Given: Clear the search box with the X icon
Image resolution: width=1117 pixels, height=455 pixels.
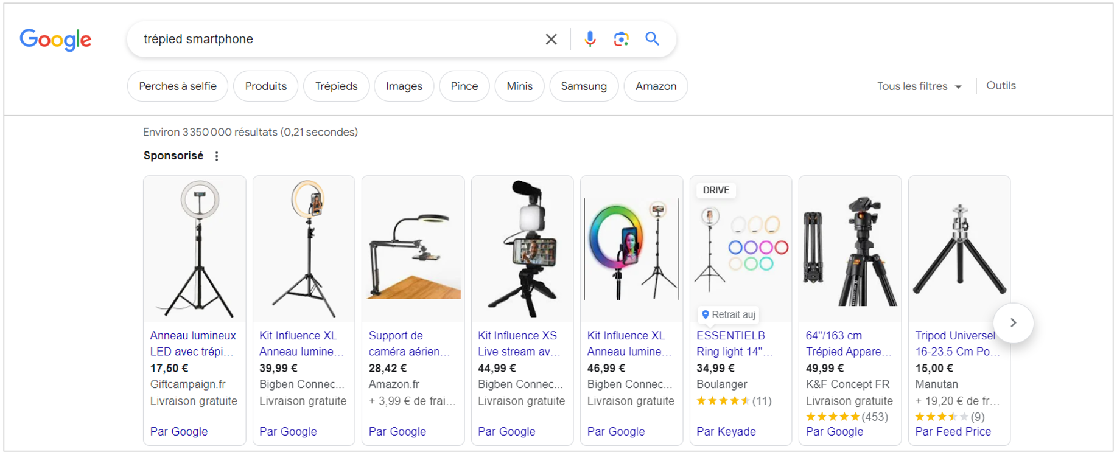Looking at the screenshot, I should click(551, 40).
